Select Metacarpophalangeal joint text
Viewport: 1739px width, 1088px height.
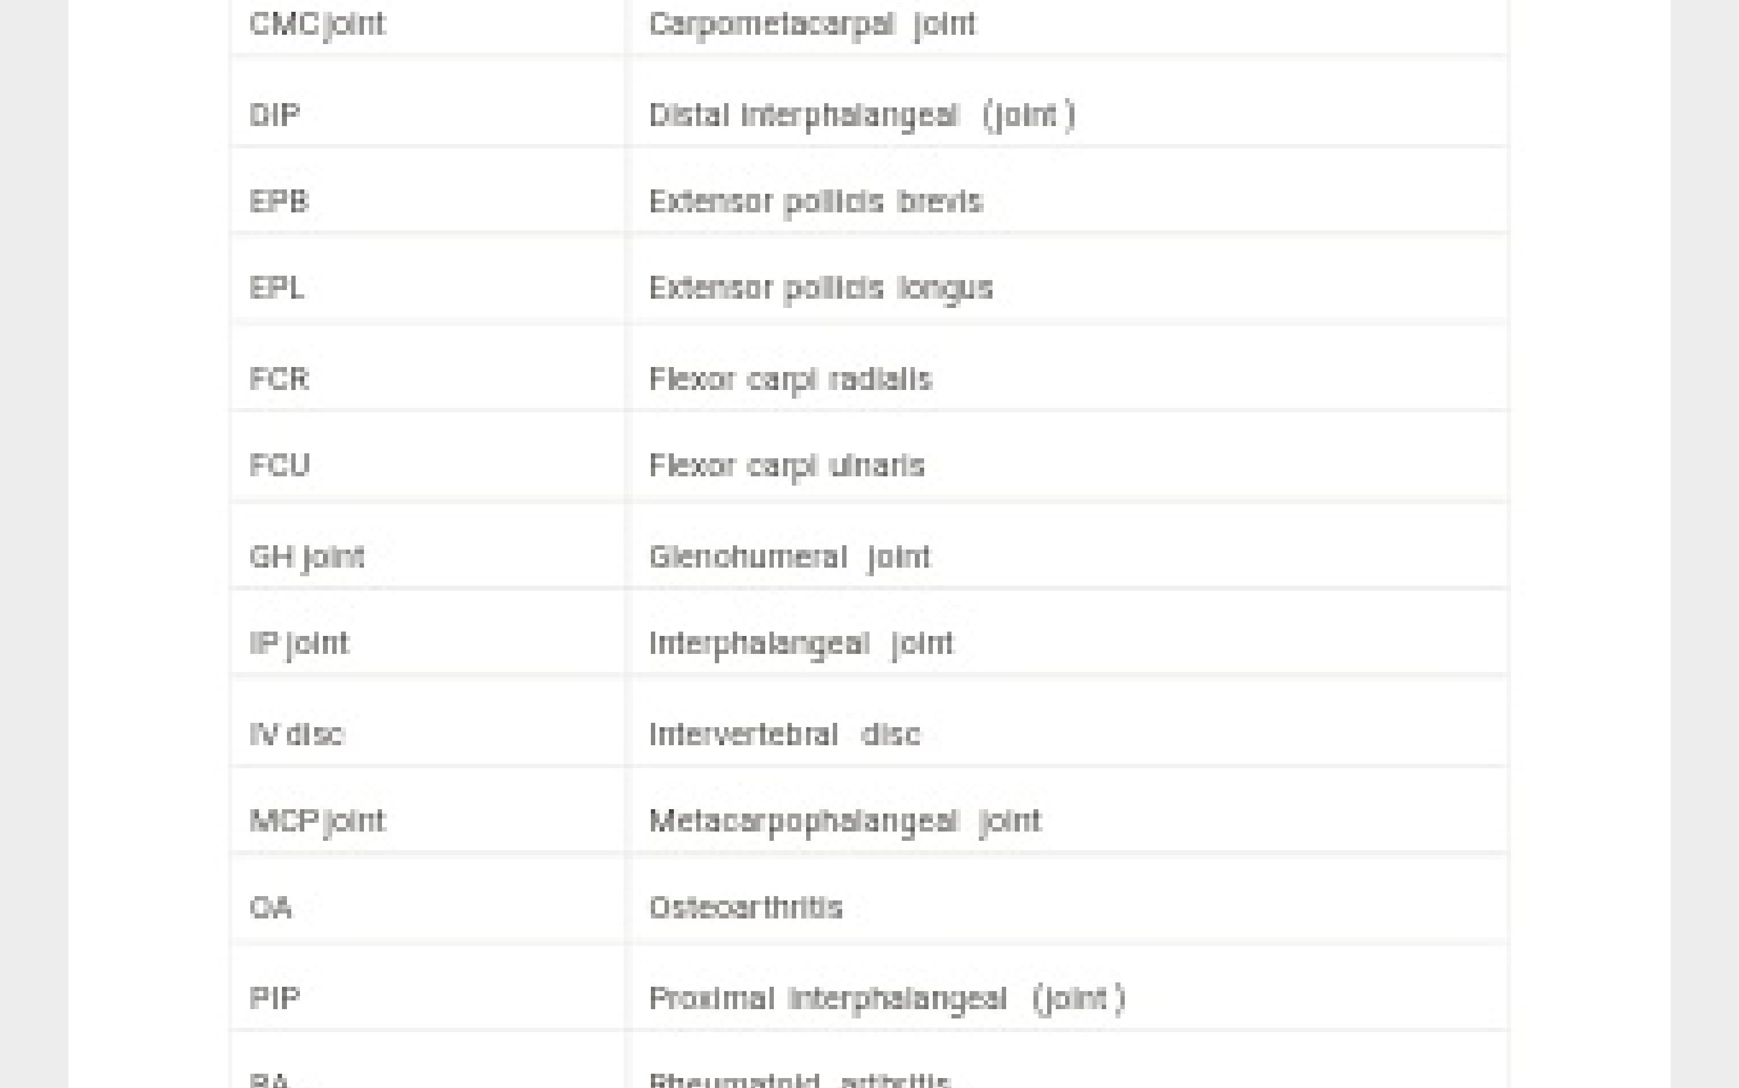[845, 821]
